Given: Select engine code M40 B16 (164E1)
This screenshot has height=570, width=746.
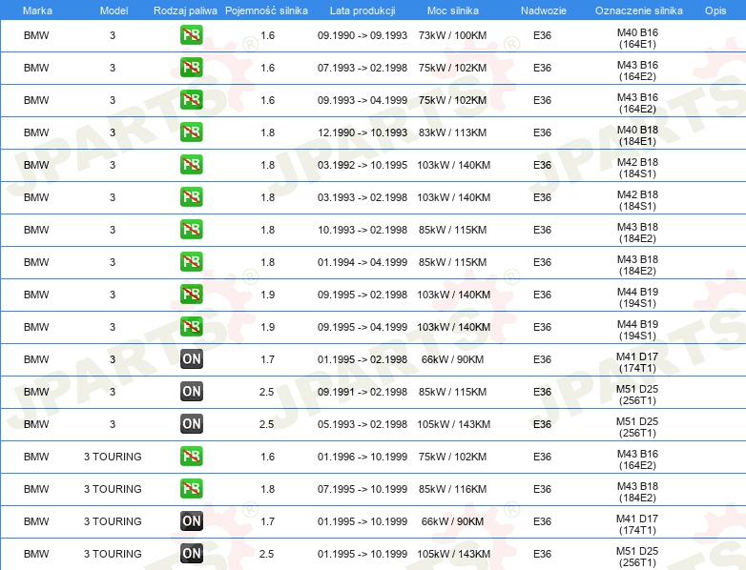Looking at the screenshot, I should pyautogui.click(x=637, y=38).
